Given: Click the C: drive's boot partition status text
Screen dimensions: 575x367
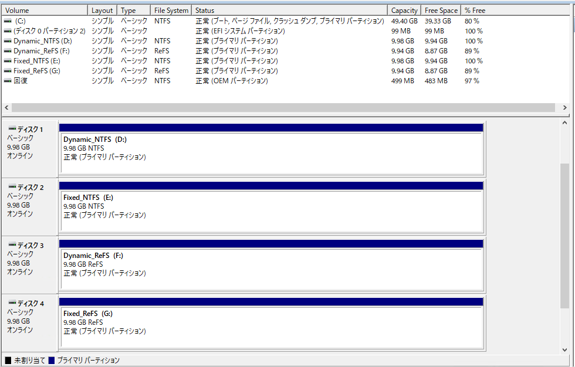Looking at the screenshot, I should (290, 21).
